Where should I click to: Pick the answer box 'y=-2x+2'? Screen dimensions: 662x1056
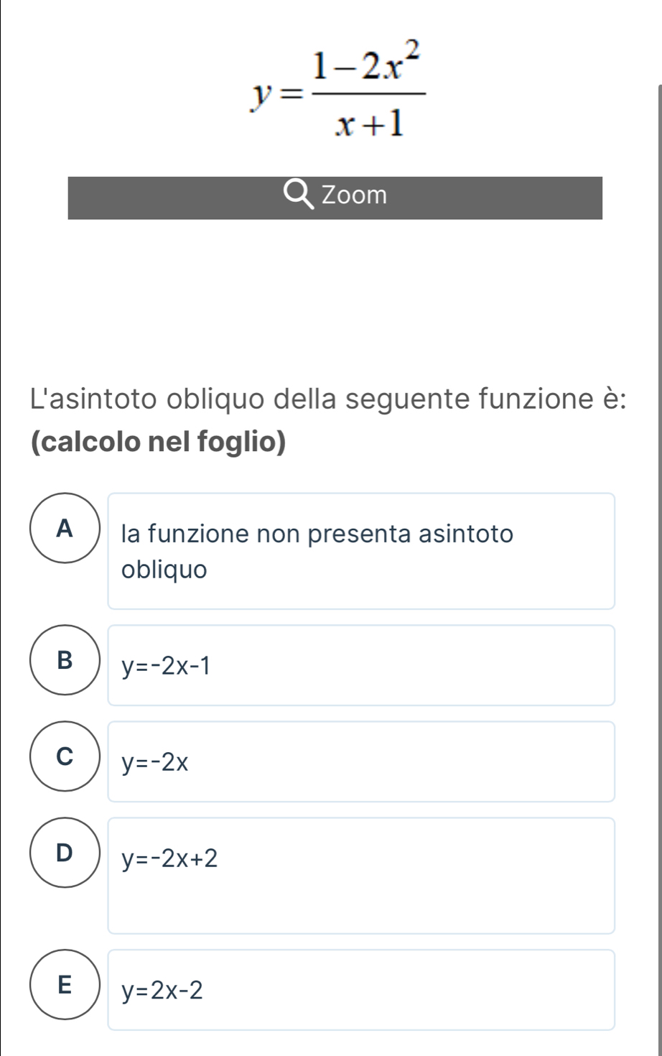[x=361, y=875]
